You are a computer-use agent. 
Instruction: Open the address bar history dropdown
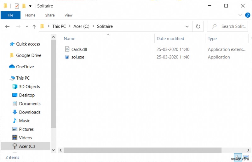[x=187, y=26]
